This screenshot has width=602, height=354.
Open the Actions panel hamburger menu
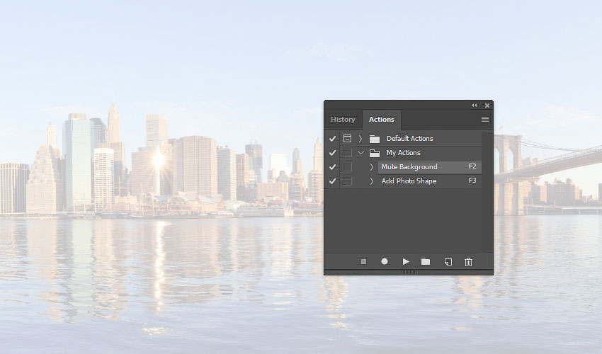point(485,120)
